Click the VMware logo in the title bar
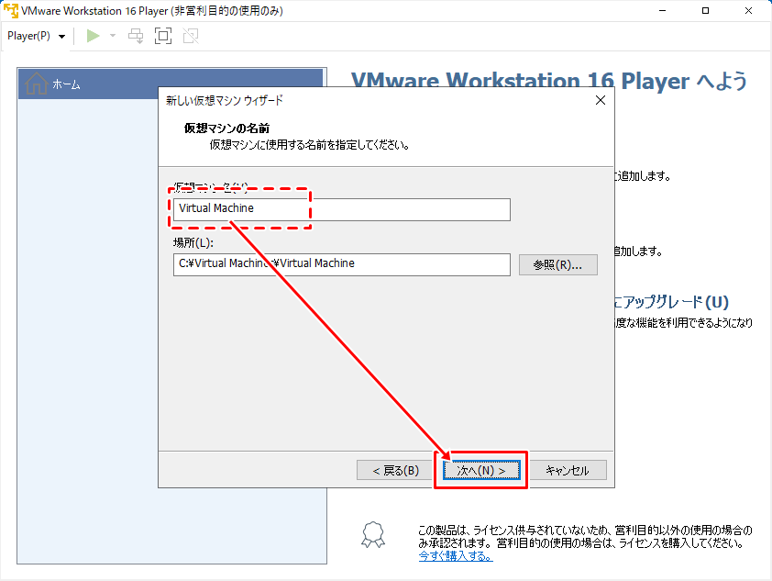The height and width of the screenshot is (581, 772). point(11,11)
